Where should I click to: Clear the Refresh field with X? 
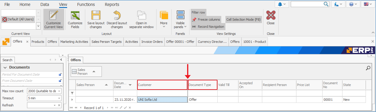(x=59, y=105)
